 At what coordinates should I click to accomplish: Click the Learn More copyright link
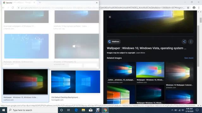(x=140, y=53)
